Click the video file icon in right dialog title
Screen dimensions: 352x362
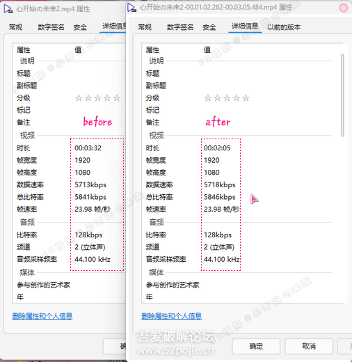(x=132, y=8)
